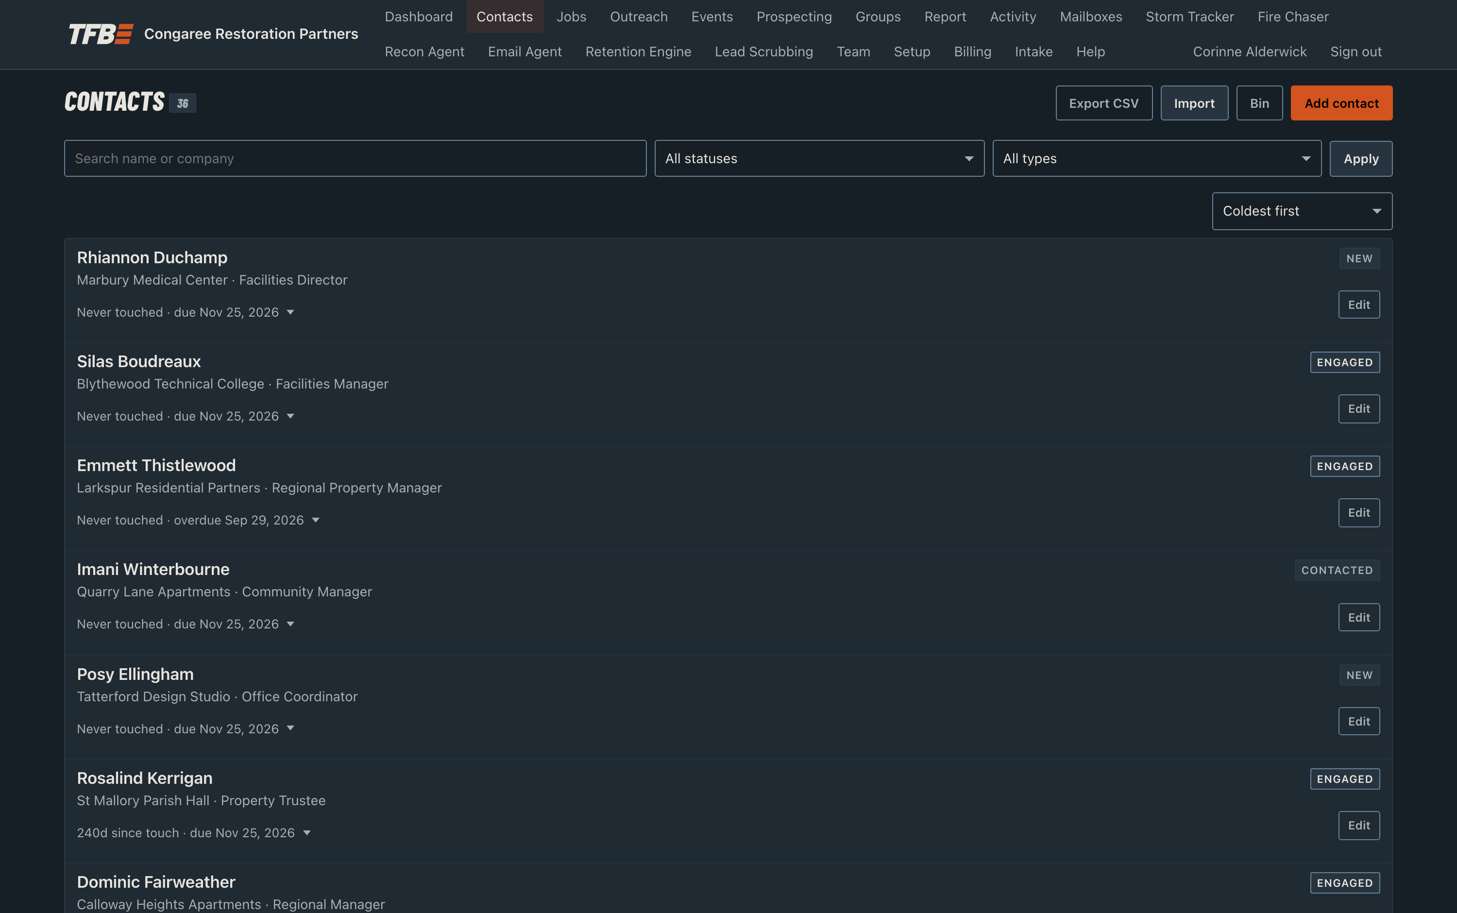Expand Silas Boudreaux's touch details caret
1457x913 pixels.
290,416
